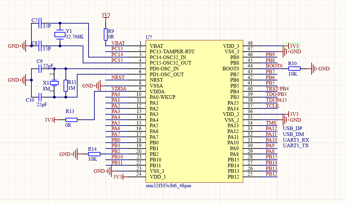Select resistor R10 body
Viewport: 346px width, 204px height.
point(294,69)
